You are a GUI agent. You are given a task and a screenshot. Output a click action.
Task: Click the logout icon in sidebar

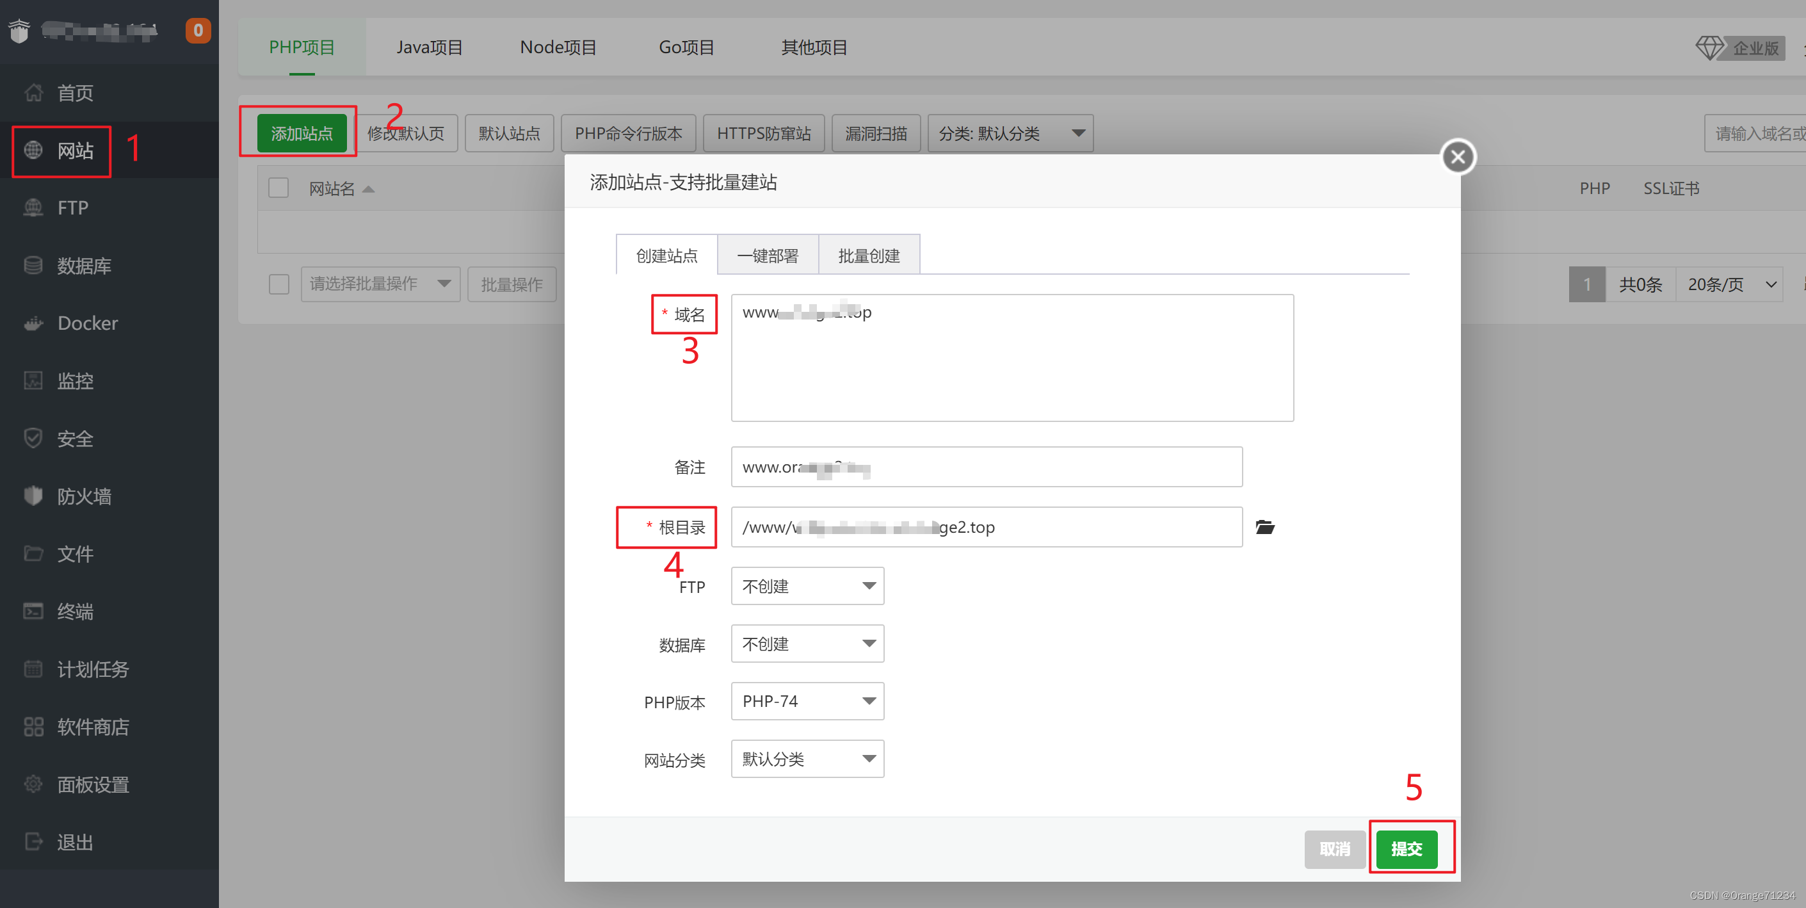[33, 841]
